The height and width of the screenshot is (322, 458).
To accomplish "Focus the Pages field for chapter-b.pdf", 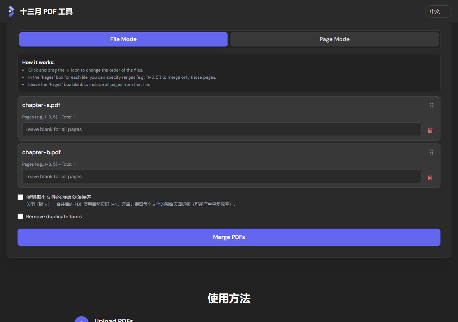I will pyautogui.click(x=222, y=176).
